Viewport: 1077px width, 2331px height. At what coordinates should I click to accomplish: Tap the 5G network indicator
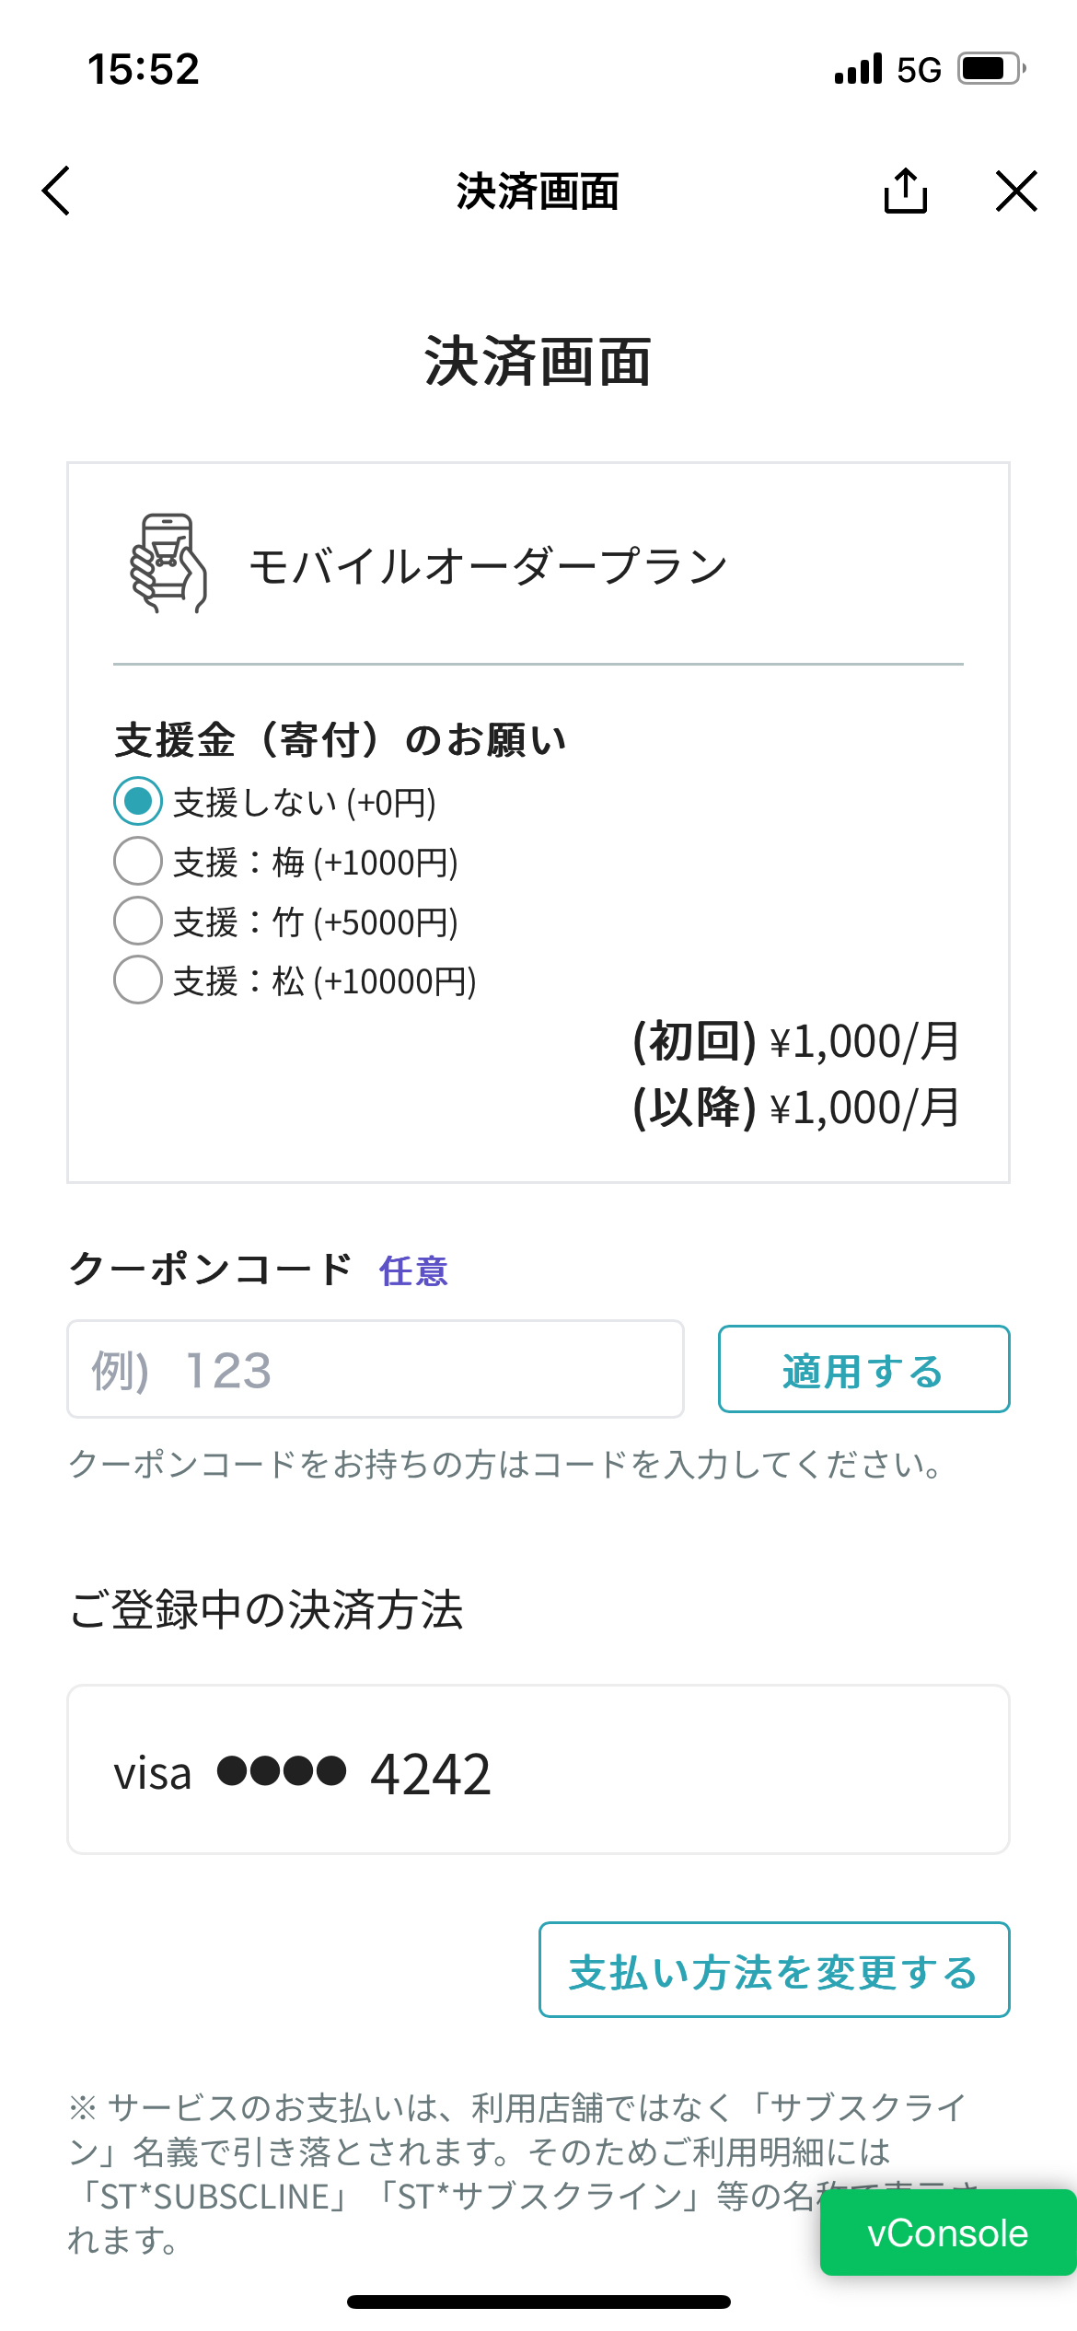(919, 70)
